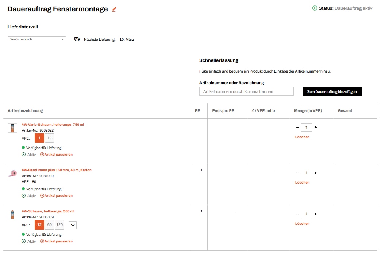Pause the 4W-Vario-Schaum article

pos(56,155)
